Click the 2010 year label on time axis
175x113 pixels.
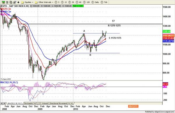click(76, 109)
